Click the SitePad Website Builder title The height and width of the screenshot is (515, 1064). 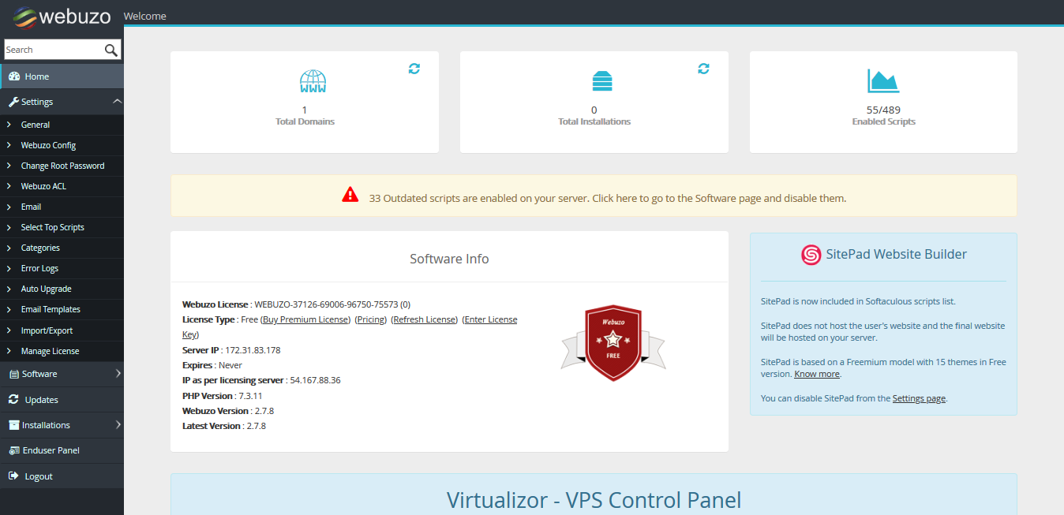pyautogui.click(x=896, y=254)
